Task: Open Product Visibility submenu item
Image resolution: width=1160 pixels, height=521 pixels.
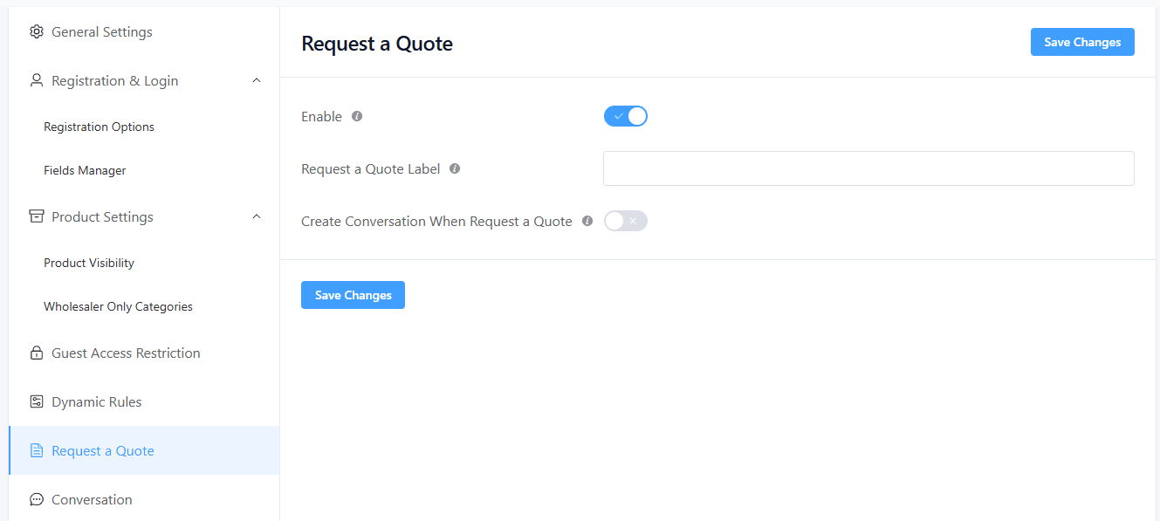Action: tap(144, 263)
